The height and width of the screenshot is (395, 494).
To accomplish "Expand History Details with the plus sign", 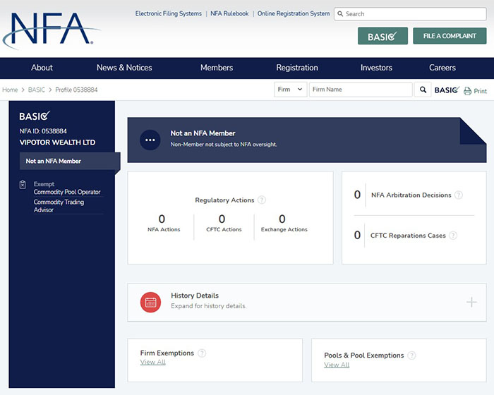I will (471, 302).
